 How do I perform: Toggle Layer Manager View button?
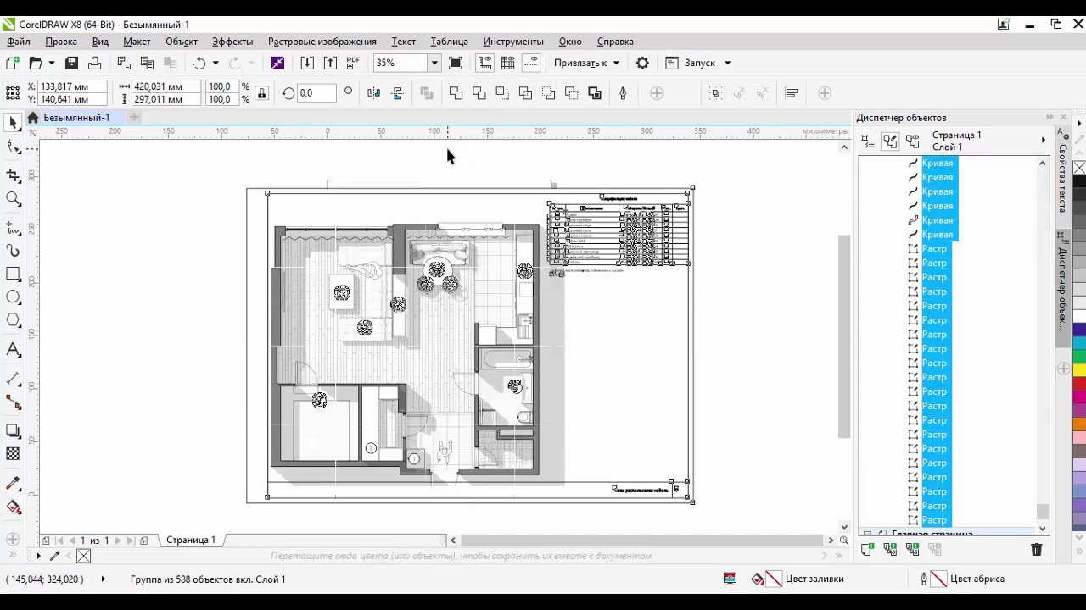(913, 141)
